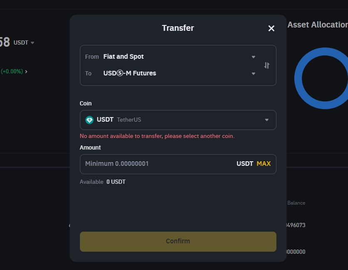Screen dimensions: 348x270
Task: Click the USDT Tether coin logo
Action: click(89, 120)
